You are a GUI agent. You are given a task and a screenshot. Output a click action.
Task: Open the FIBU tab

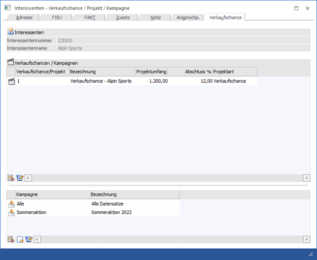pyautogui.click(x=57, y=17)
